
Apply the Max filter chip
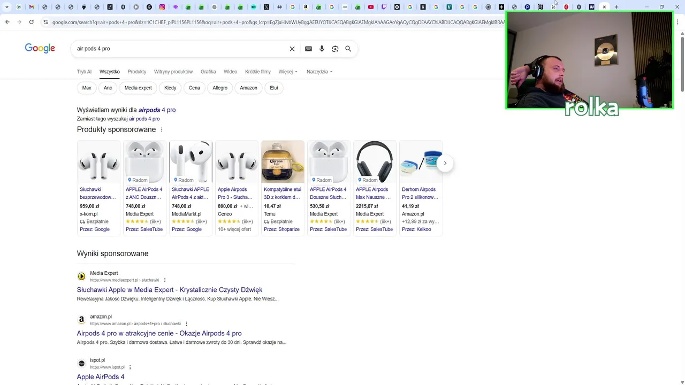(x=87, y=88)
